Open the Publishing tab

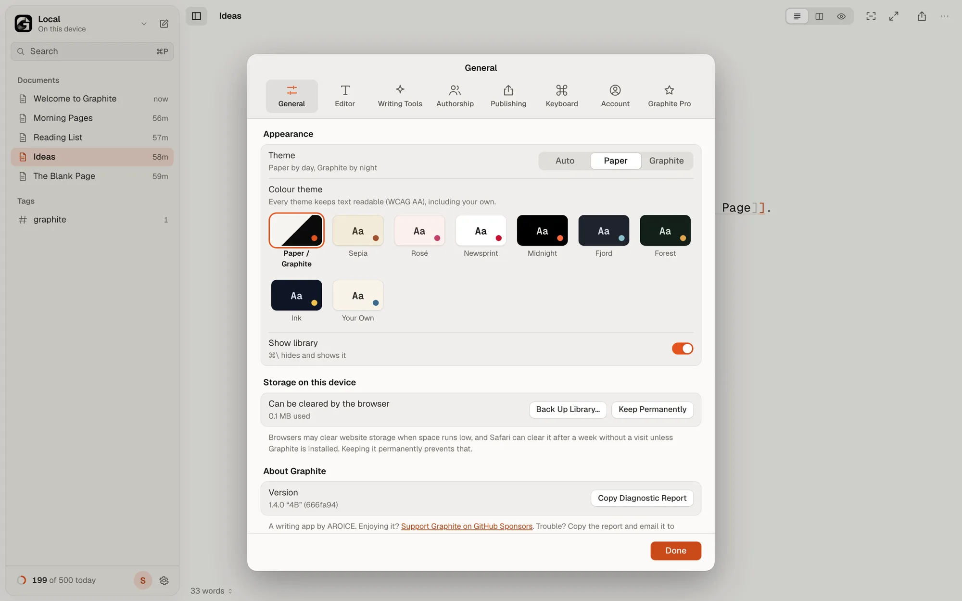click(508, 96)
